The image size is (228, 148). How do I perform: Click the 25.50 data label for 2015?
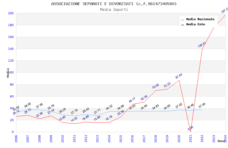121,112
